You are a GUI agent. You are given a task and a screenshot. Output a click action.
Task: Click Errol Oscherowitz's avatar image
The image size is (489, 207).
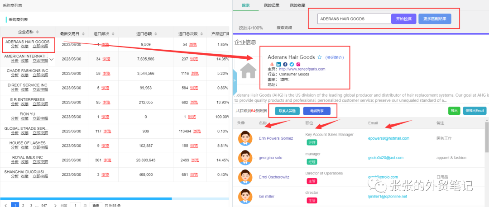tap(245, 177)
